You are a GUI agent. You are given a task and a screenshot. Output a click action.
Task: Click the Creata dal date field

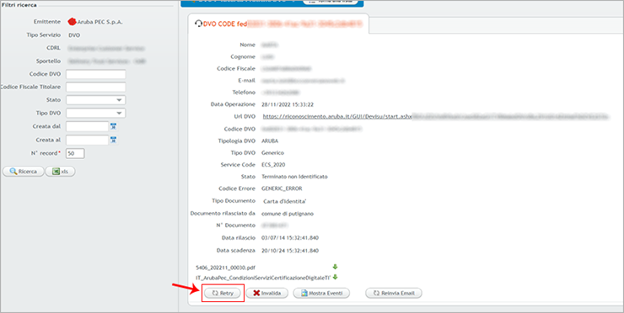(87, 127)
